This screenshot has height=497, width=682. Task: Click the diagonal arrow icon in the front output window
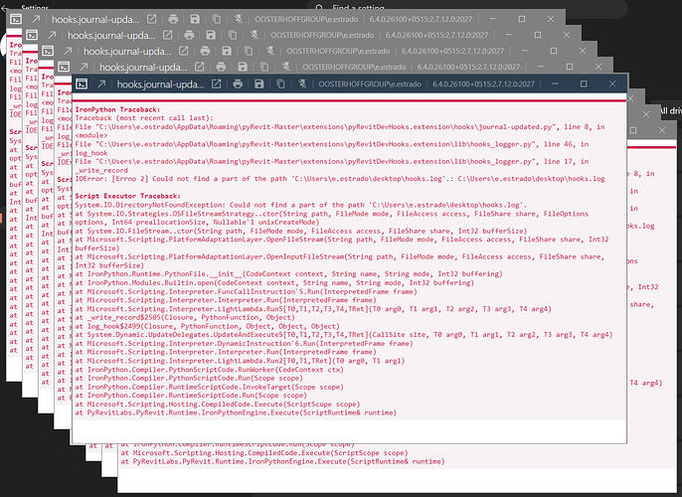(x=101, y=83)
